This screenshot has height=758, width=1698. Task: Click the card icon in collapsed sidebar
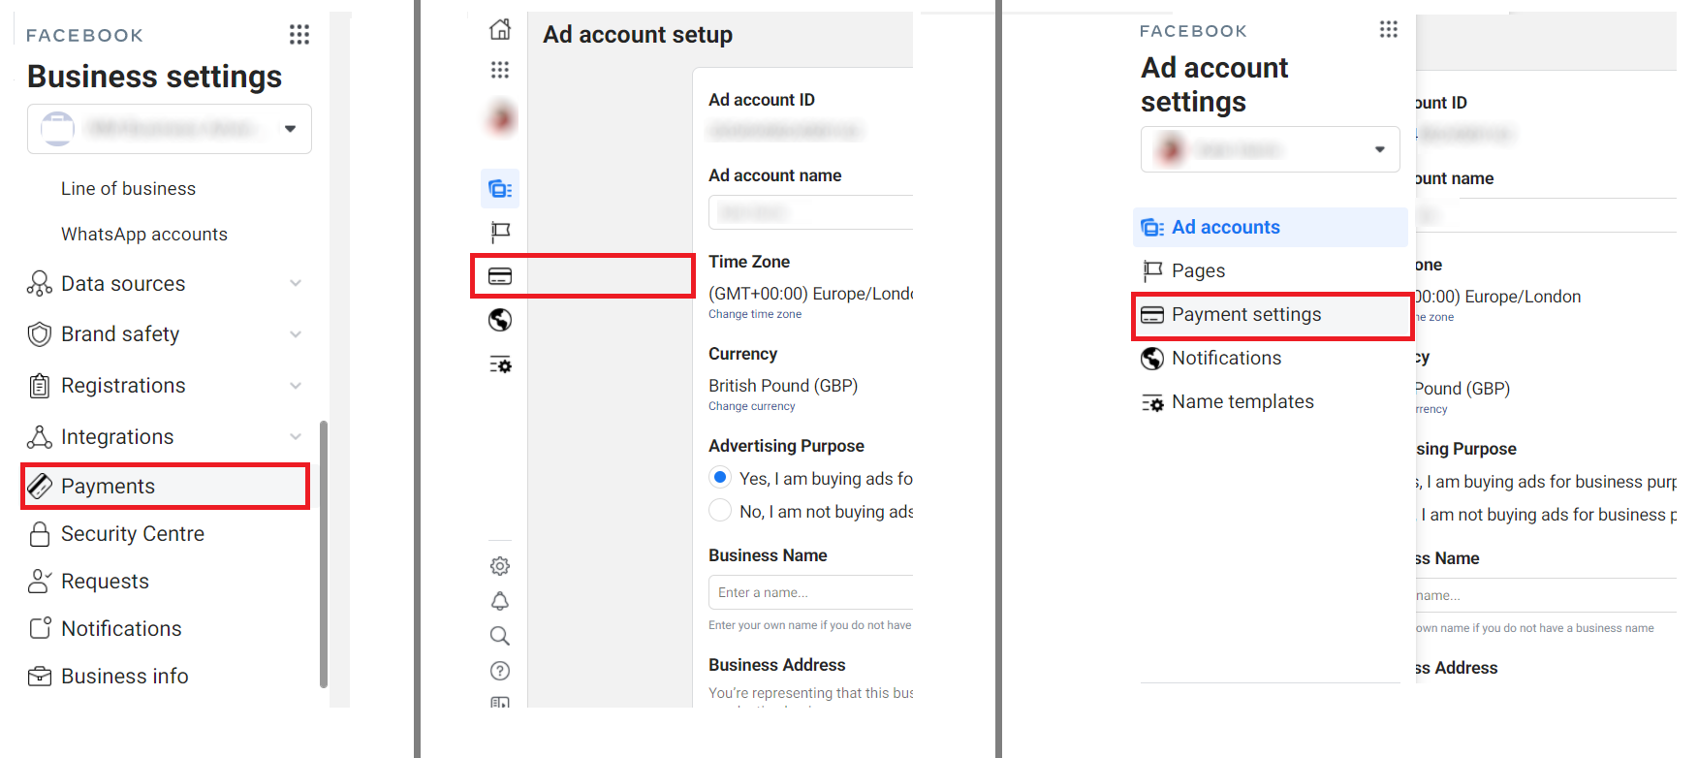[x=500, y=276]
